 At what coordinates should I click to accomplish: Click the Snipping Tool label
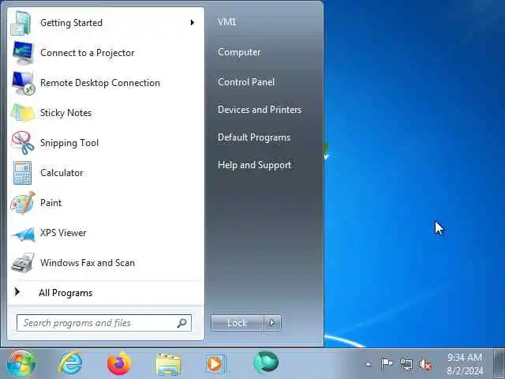(x=69, y=143)
